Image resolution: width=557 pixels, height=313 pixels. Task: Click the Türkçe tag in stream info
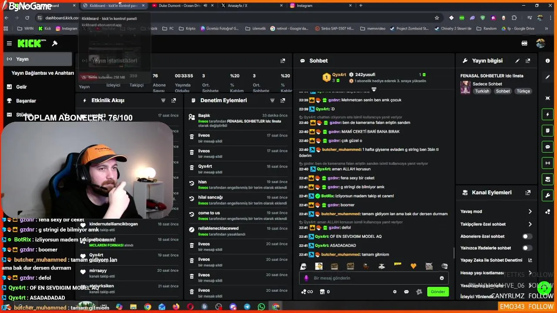point(523,91)
